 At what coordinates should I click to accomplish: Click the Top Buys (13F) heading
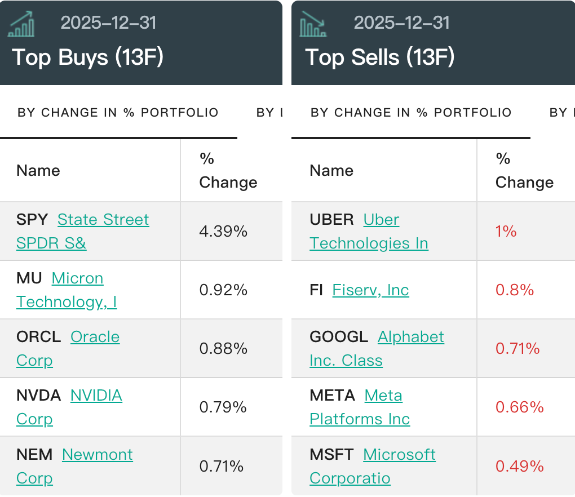tap(87, 57)
